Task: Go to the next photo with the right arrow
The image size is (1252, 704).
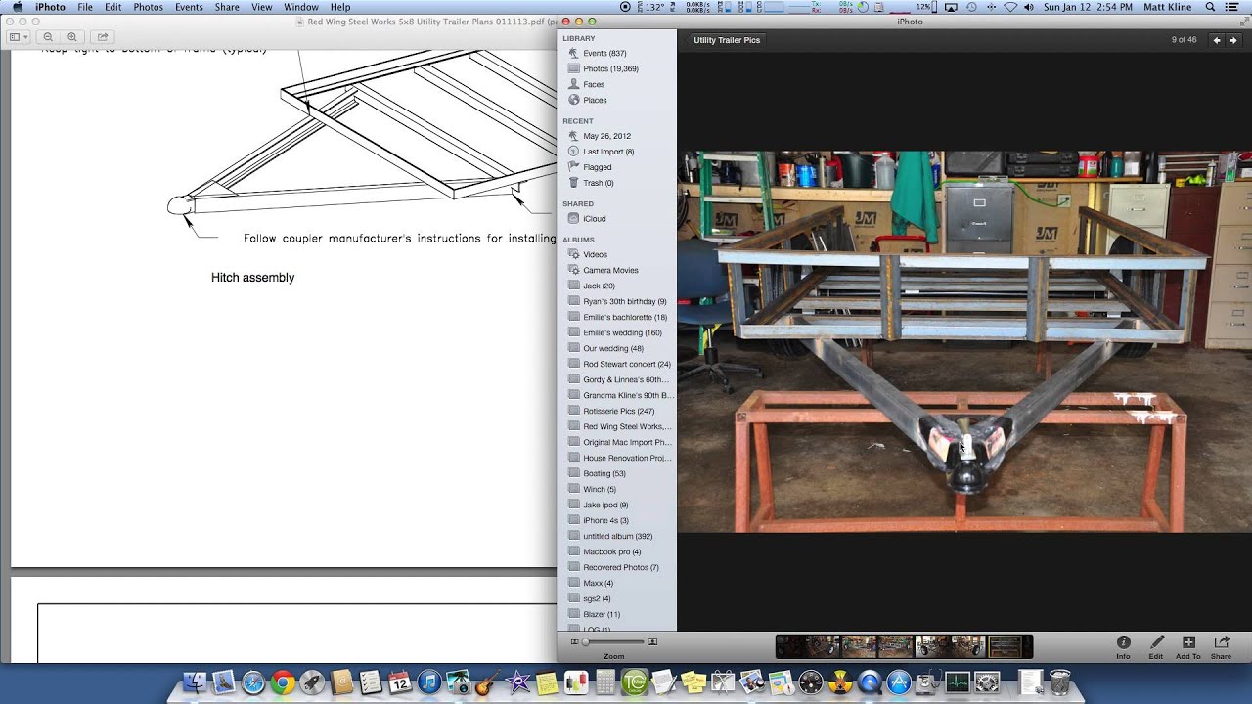Action: point(1234,40)
